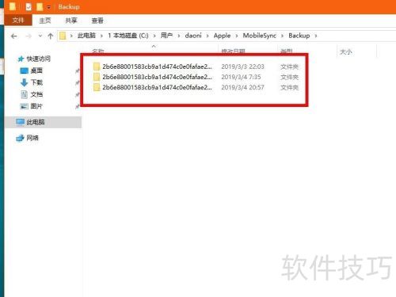Expand chevron after Apple in the address bar
This screenshot has height=297, width=396.
click(x=237, y=36)
